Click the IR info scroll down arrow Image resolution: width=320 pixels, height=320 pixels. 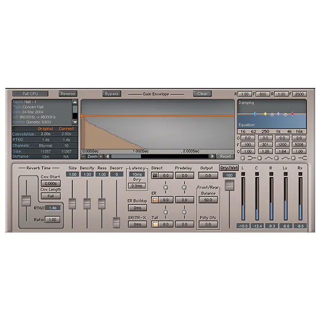pos(75,122)
